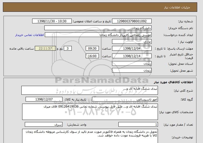203x143 pixels.
Task: Click the شماره نیاز label
Action: pyautogui.click(x=186, y=21)
